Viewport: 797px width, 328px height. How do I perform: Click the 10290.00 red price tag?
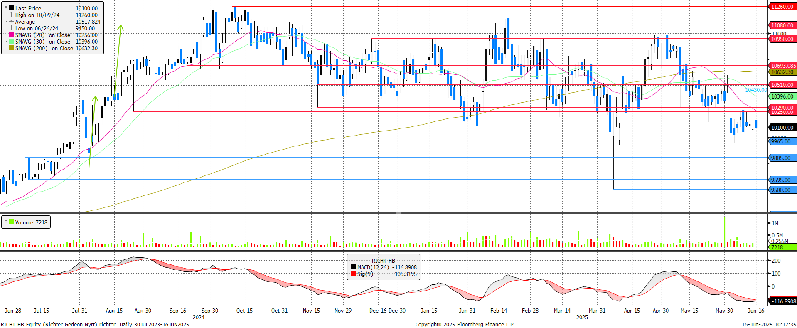pyautogui.click(x=782, y=108)
